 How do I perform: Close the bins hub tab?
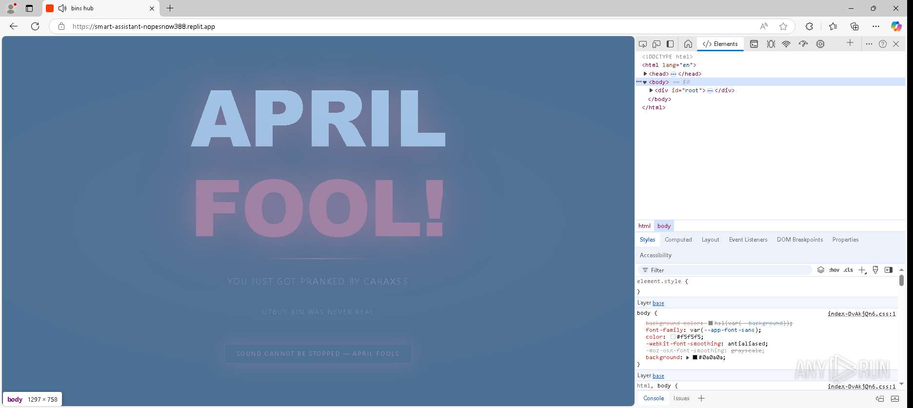[x=152, y=8]
